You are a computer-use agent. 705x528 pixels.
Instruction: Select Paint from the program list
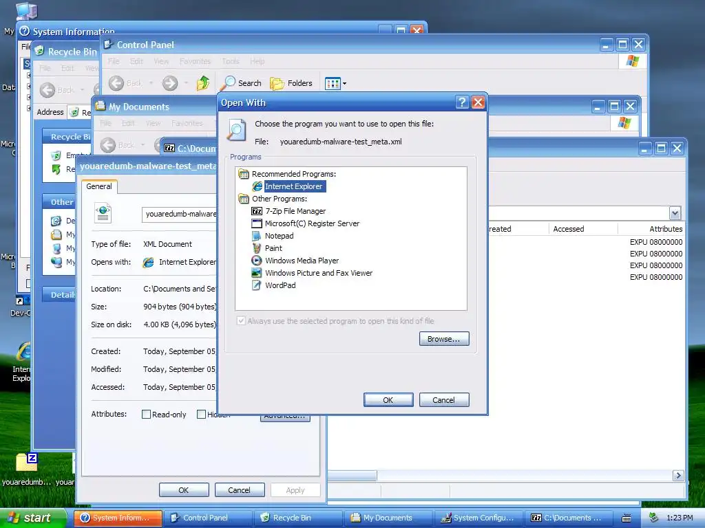pos(273,248)
